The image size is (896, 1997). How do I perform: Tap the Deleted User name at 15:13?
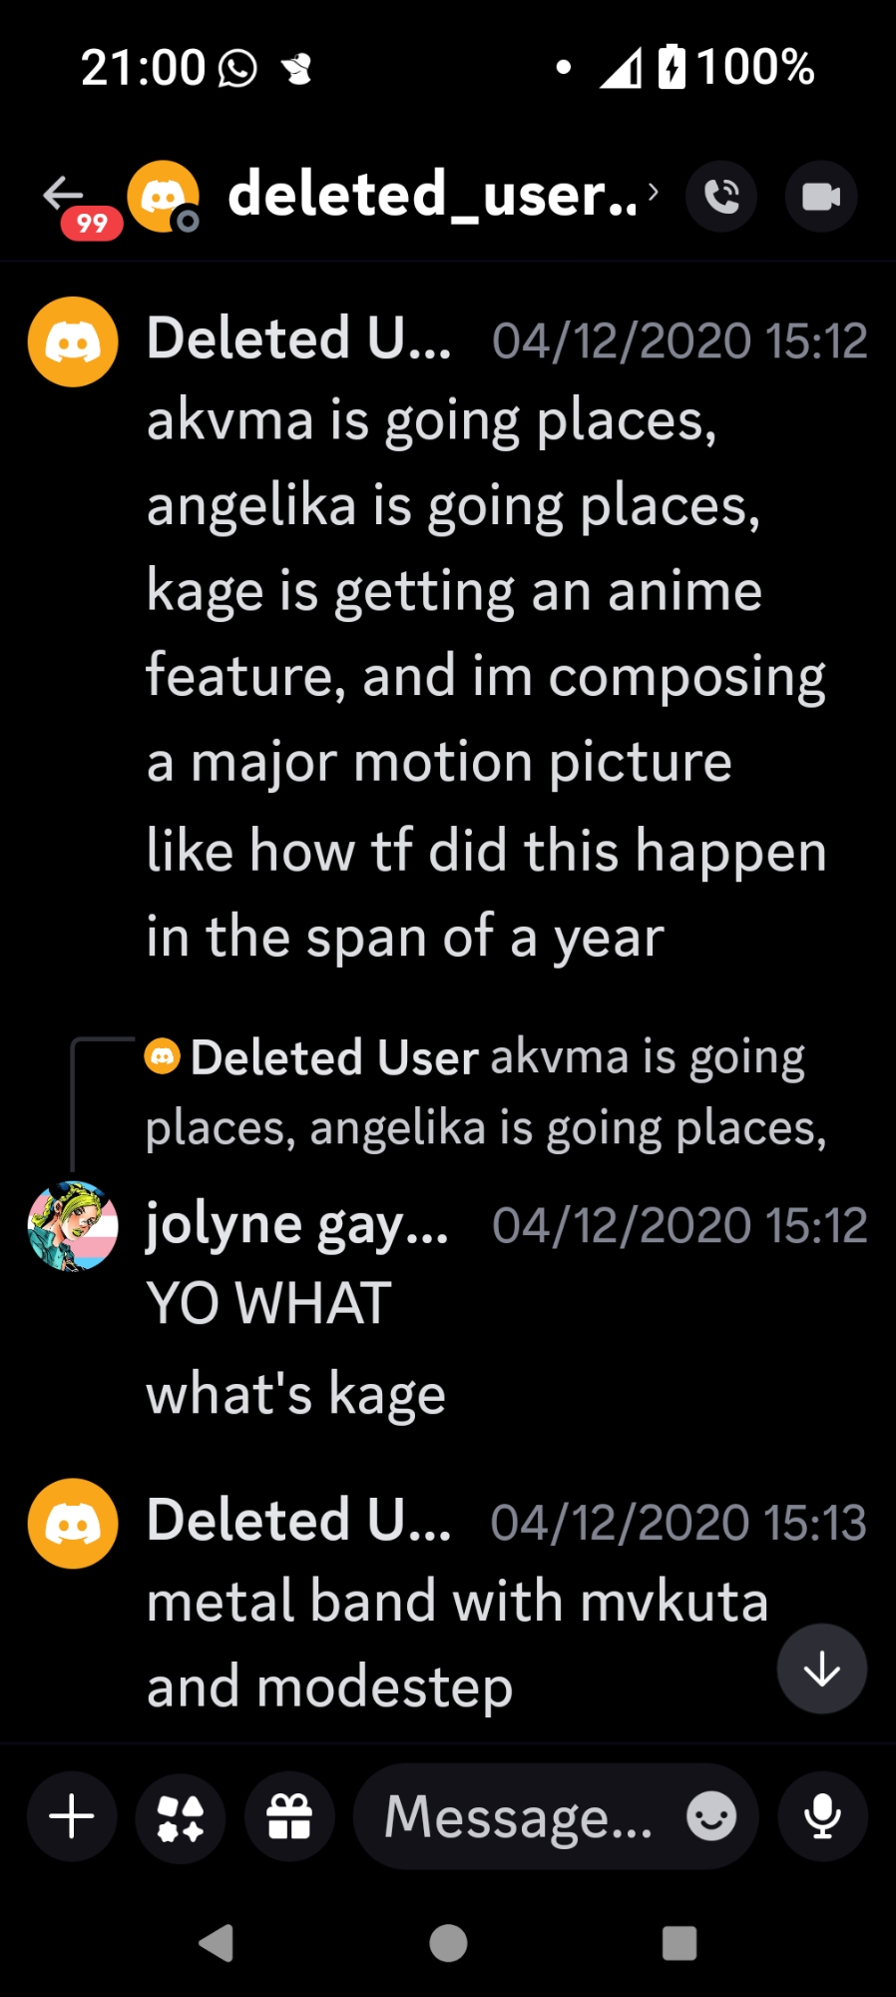[x=299, y=1521]
